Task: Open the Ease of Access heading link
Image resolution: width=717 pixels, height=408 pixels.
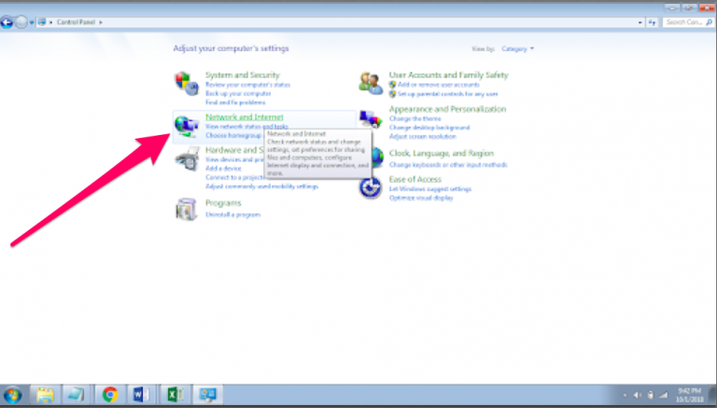Action: pos(415,180)
